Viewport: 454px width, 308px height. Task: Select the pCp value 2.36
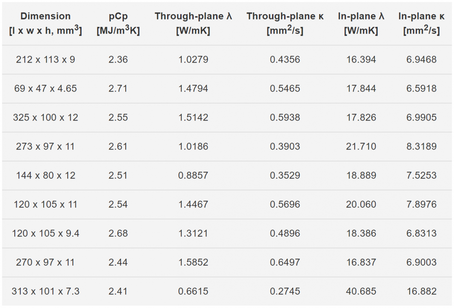tap(118, 59)
